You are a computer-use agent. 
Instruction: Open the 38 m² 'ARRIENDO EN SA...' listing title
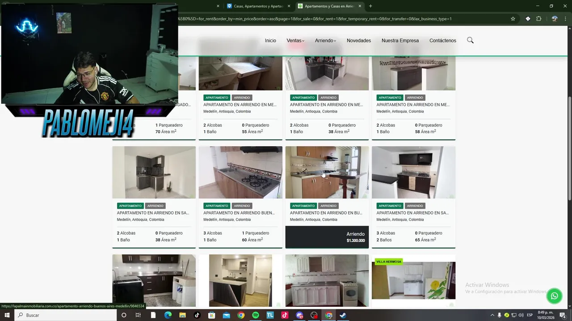[x=153, y=213]
